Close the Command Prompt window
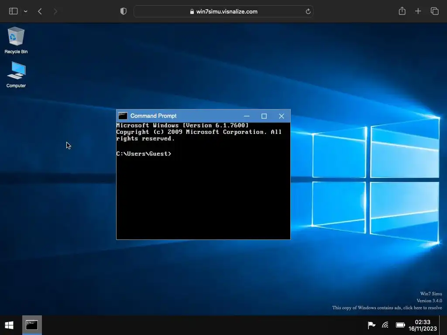Image resolution: width=447 pixels, height=335 pixels. pyautogui.click(x=282, y=116)
